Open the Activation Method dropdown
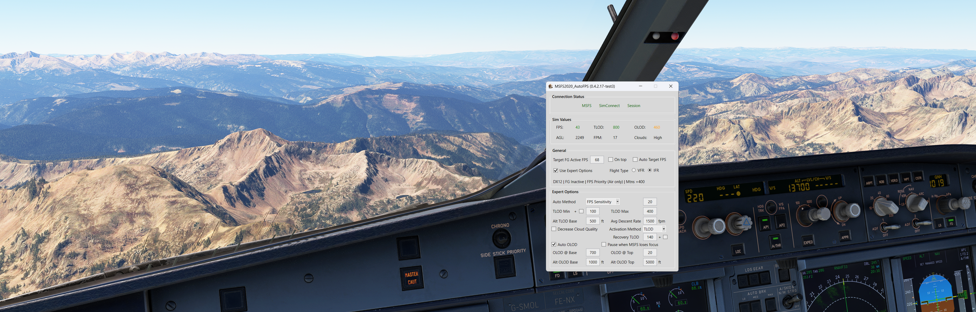 click(654, 229)
